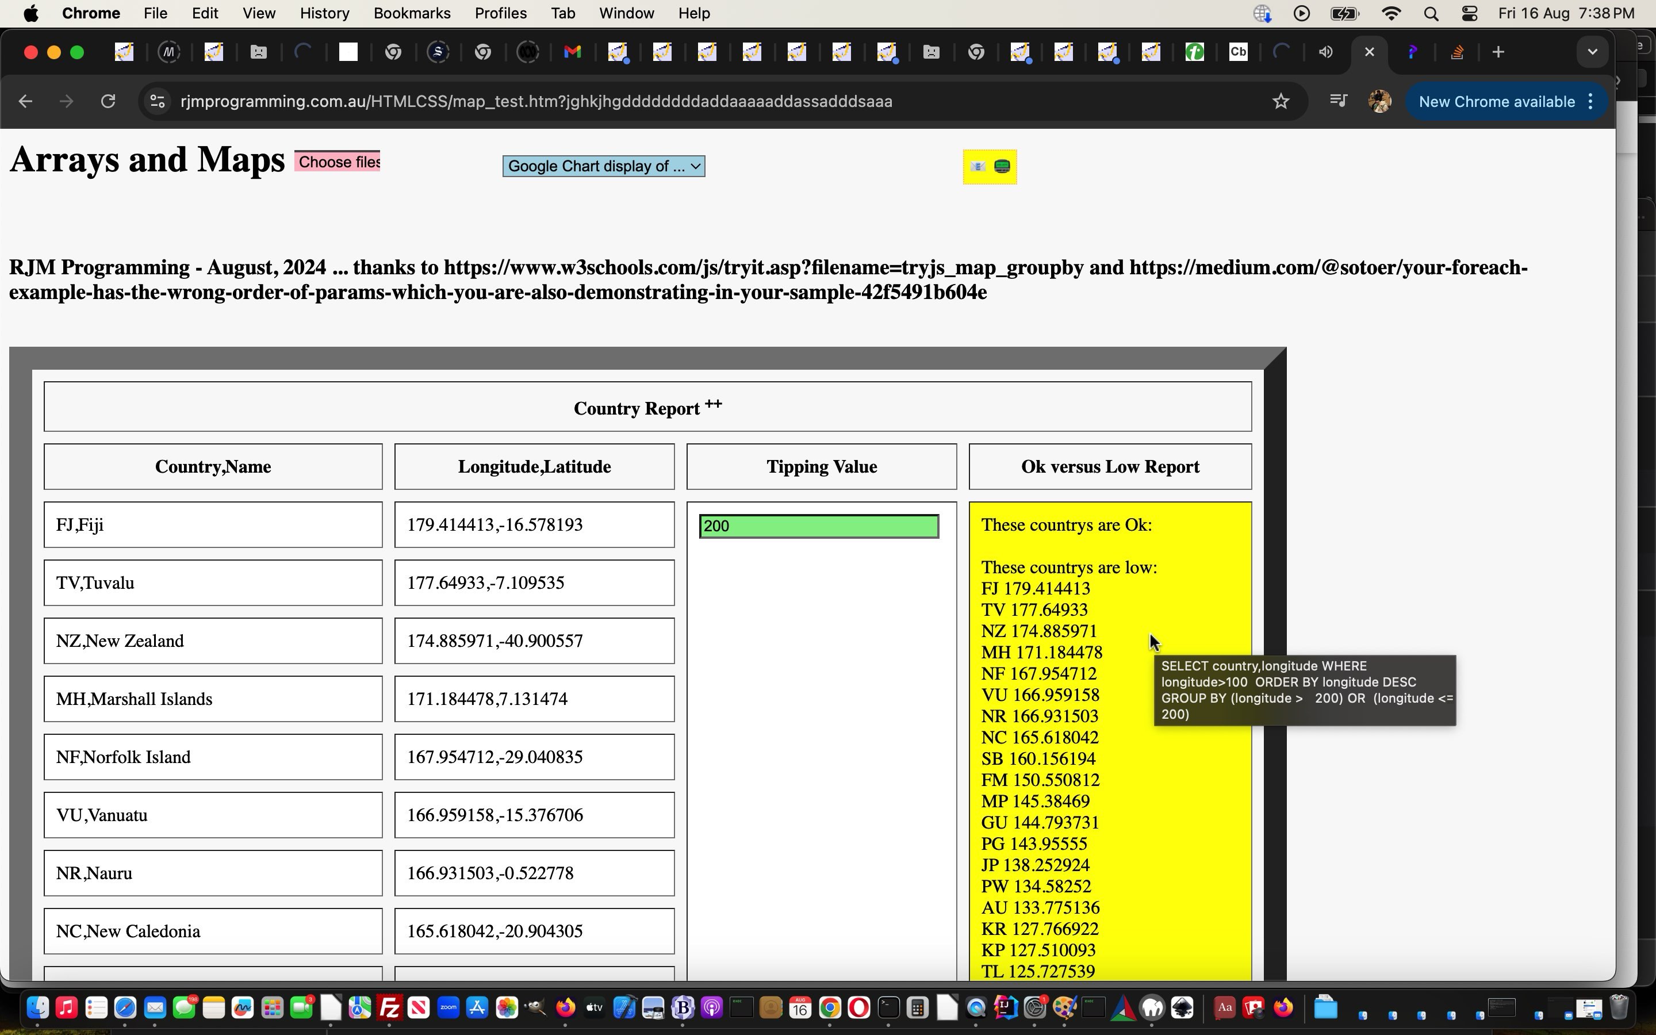Image resolution: width=1656 pixels, height=1035 pixels.
Task: Click the page reload/refresh icon
Action: pos(109,101)
